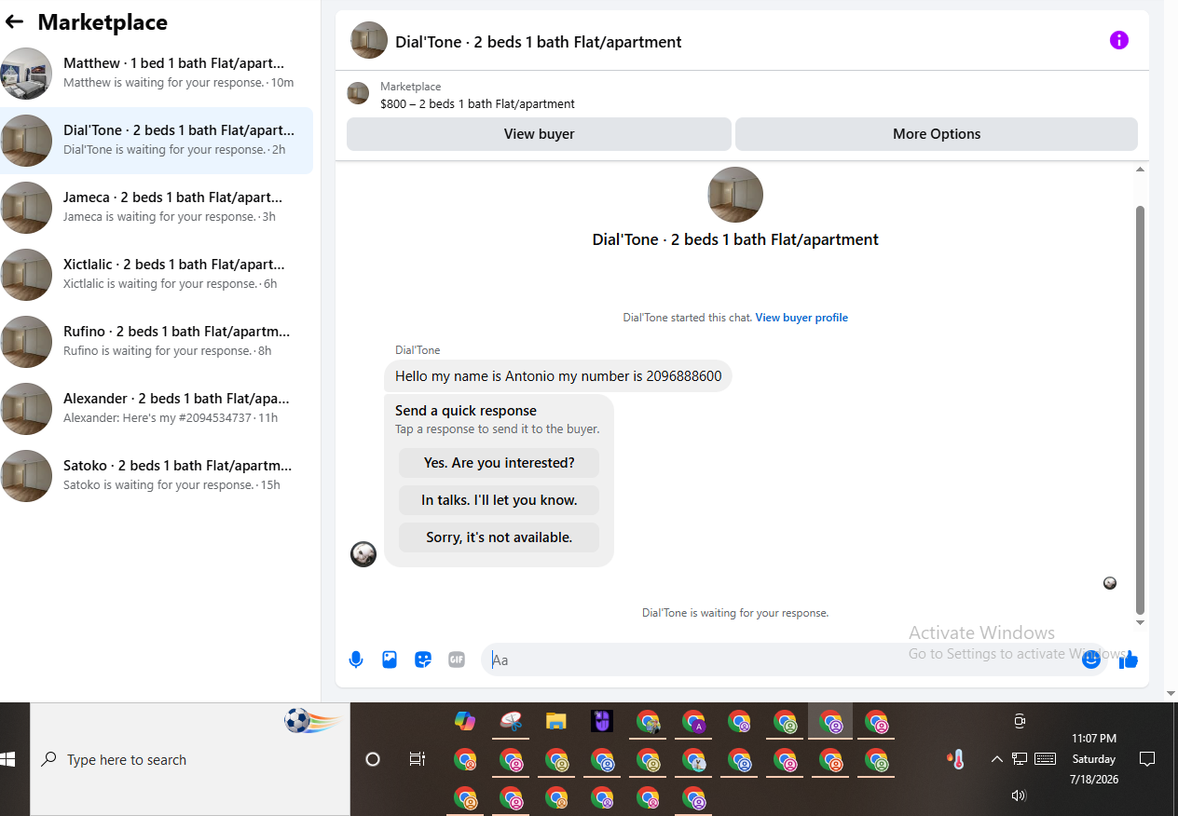This screenshot has width=1178, height=816.
Task: Click "$800 – 2 beds 1 bath Flat/apartment" text
Action: [x=477, y=104]
